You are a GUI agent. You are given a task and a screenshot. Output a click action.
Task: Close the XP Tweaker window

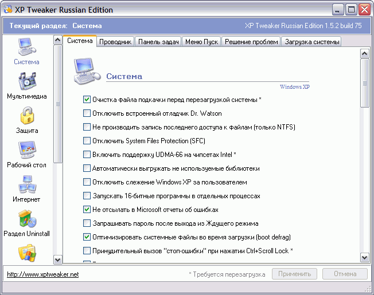(364, 10)
